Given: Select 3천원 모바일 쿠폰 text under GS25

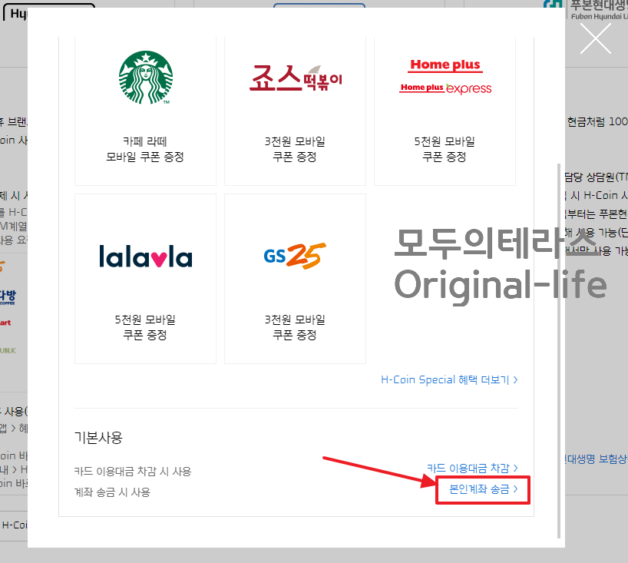Looking at the screenshot, I should click(295, 327).
